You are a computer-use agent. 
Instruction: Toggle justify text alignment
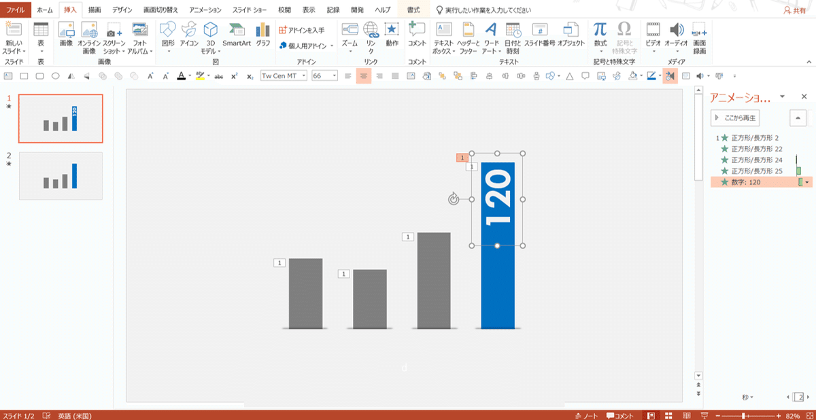click(x=395, y=76)
